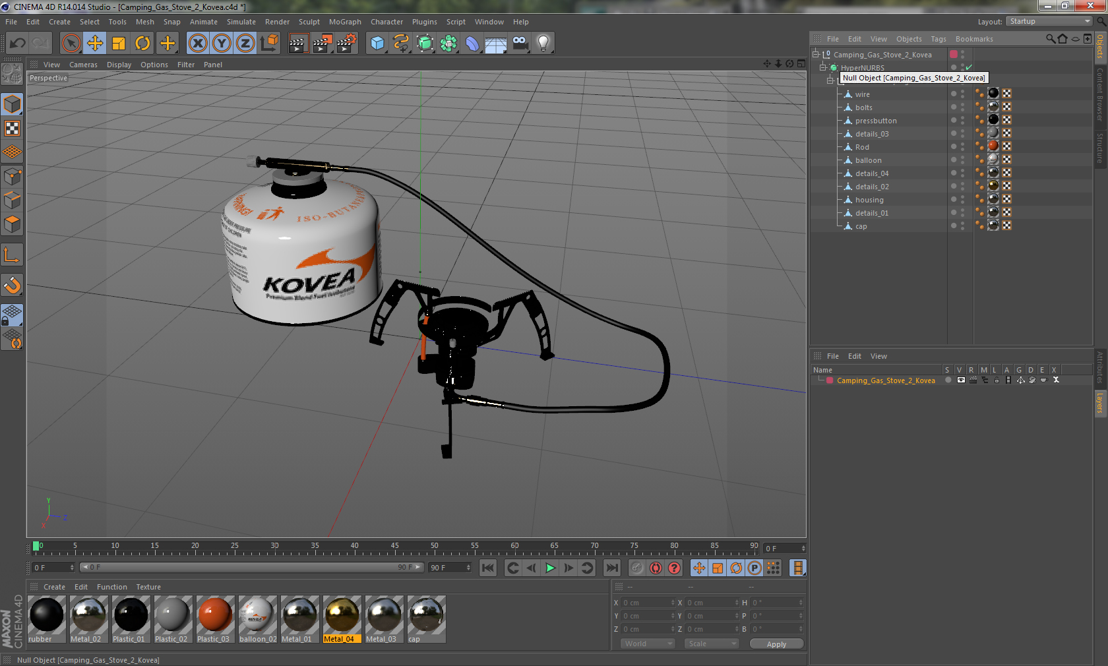Add a Cube primitive object

pyautogui.click(x=377, y=44)
